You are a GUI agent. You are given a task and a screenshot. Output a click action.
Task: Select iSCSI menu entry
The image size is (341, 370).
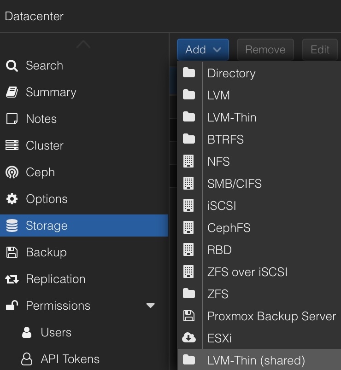(259, 206)
